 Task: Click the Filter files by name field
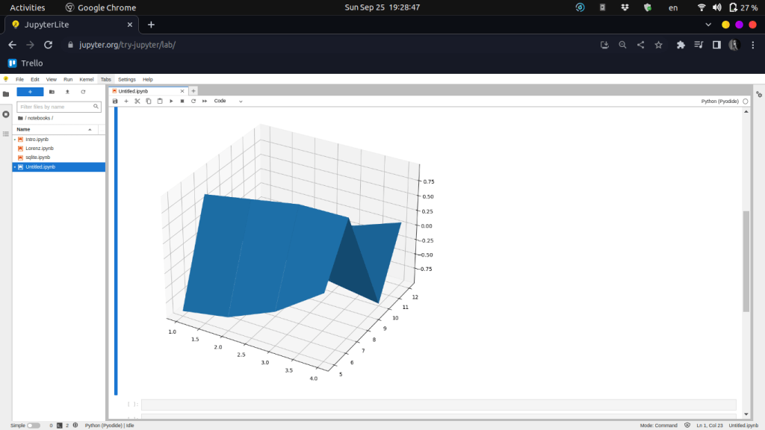click(59, 106)
